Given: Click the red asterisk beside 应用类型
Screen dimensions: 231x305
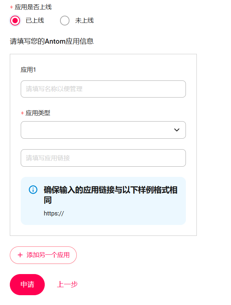Looking at the screenshot, I should coord(22,113).
